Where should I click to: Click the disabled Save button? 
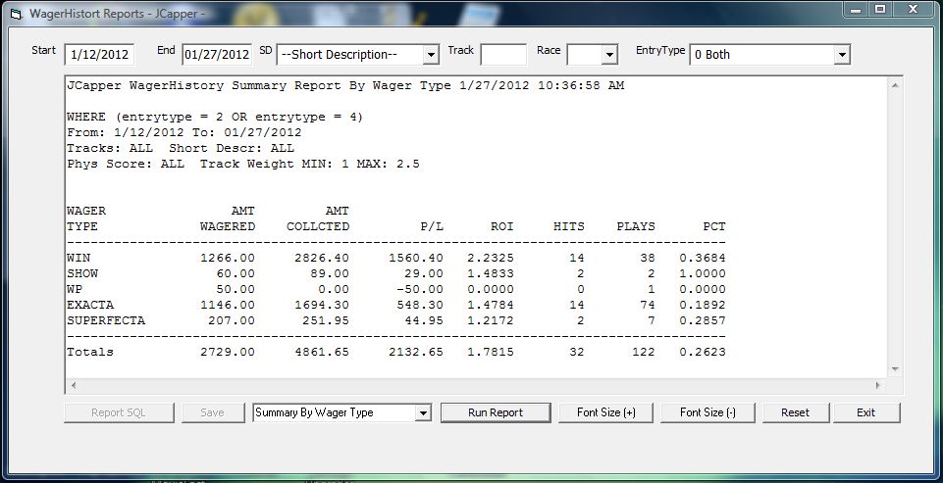click(x=212, y=412)
